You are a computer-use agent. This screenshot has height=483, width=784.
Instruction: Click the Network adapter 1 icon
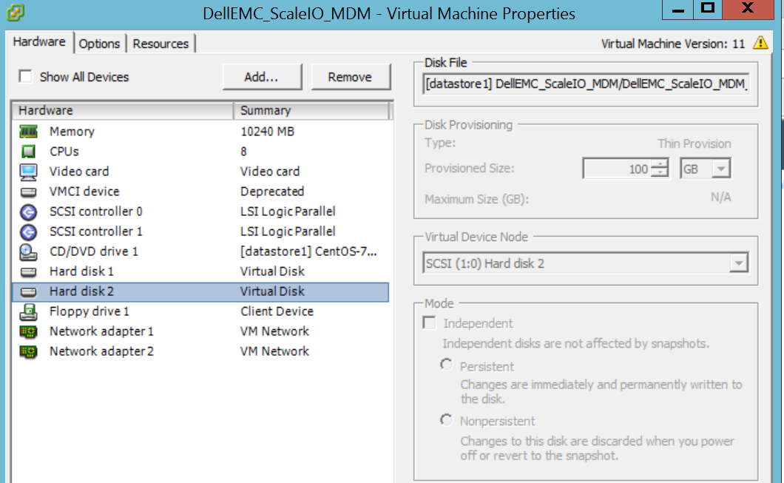(x=29, y=331)
